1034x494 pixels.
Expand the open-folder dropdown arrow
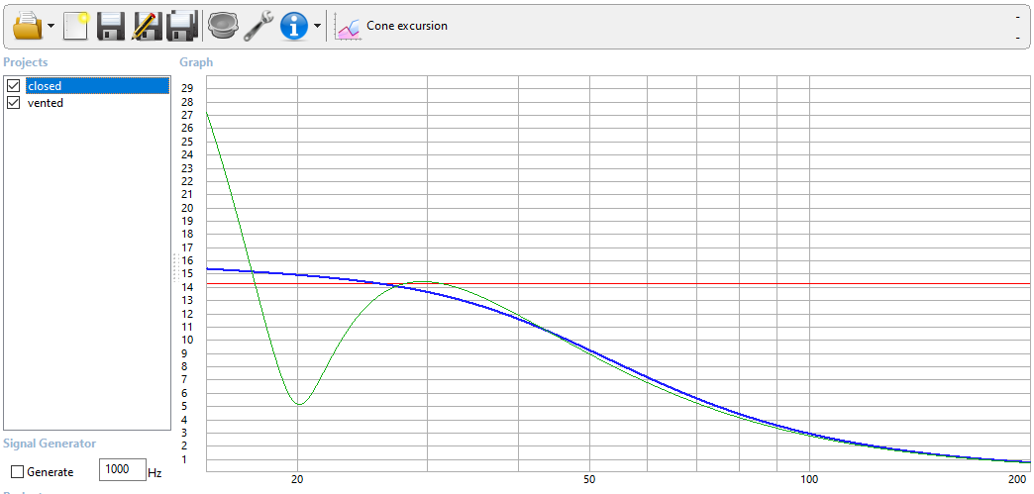[51, 27]
